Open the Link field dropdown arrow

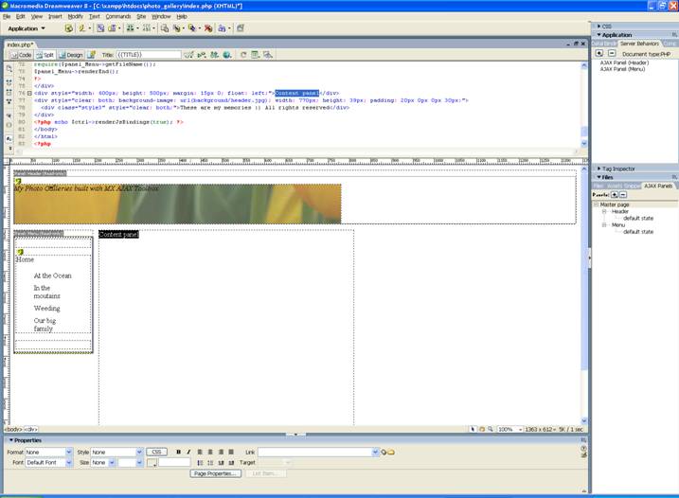click(375, 453)
